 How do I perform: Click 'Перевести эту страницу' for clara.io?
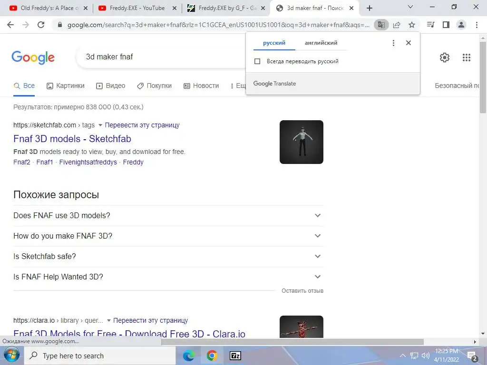pyautogui.click(x=151, y=320)
